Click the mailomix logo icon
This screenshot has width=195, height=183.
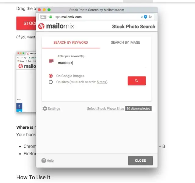coord(41,26)
